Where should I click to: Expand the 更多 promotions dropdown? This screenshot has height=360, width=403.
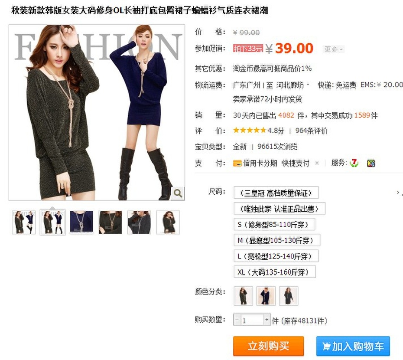(333, 49)
